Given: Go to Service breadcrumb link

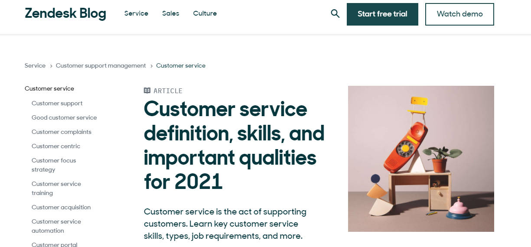Looking at the screenshot, I should point(35,66).
